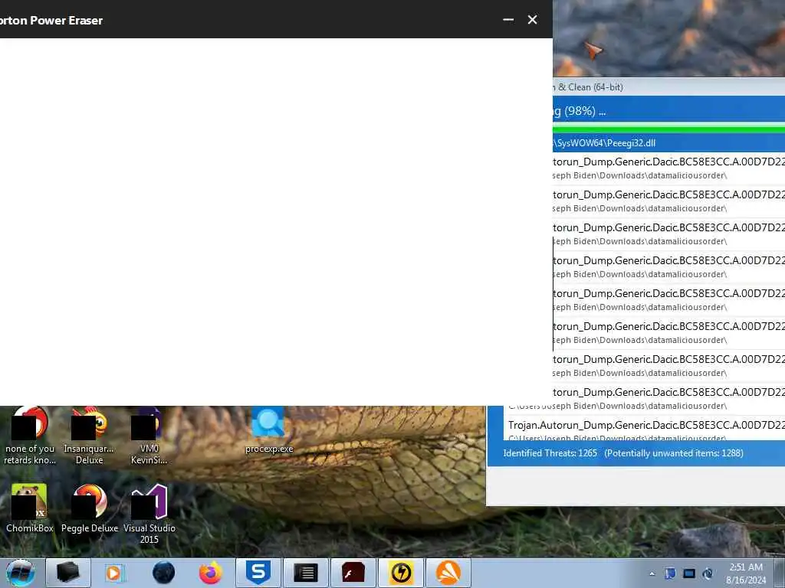This screenshot has height=588, width=785.
Task: Open the orange Avast taskbar icon
Action: pyautogui.click(x=448, y=573)
